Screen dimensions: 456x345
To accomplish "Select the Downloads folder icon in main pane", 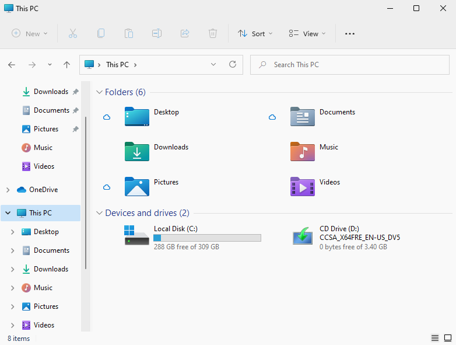I will [137, 151].
